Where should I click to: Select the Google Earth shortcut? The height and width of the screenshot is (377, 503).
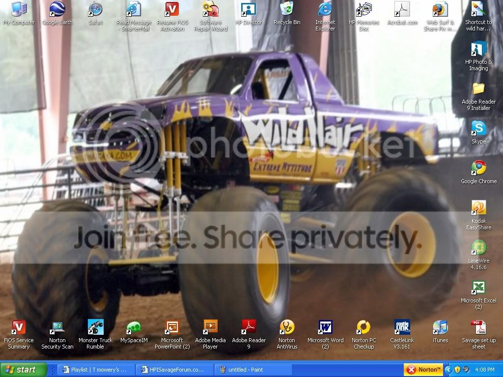pyautogui.click(x=57, y=13)
